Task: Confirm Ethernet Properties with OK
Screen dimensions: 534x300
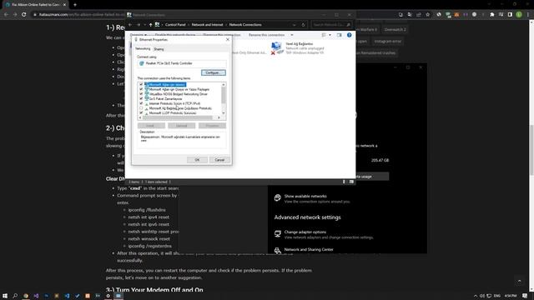Action: pyautogui.click(x=197, y=160)
